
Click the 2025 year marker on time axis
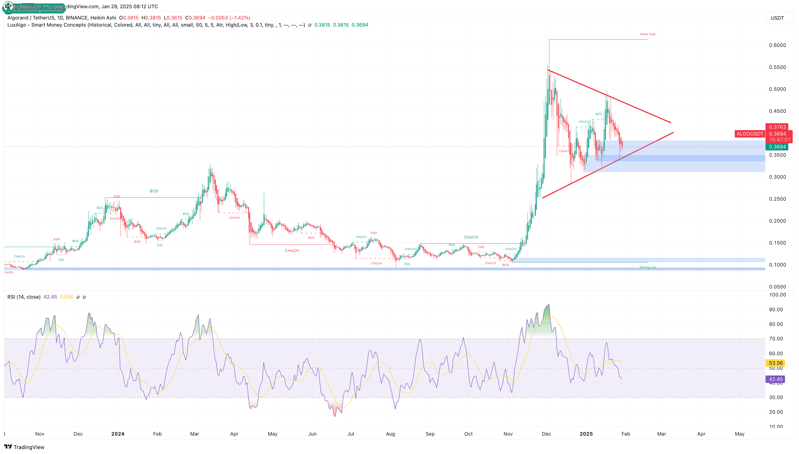586,434
